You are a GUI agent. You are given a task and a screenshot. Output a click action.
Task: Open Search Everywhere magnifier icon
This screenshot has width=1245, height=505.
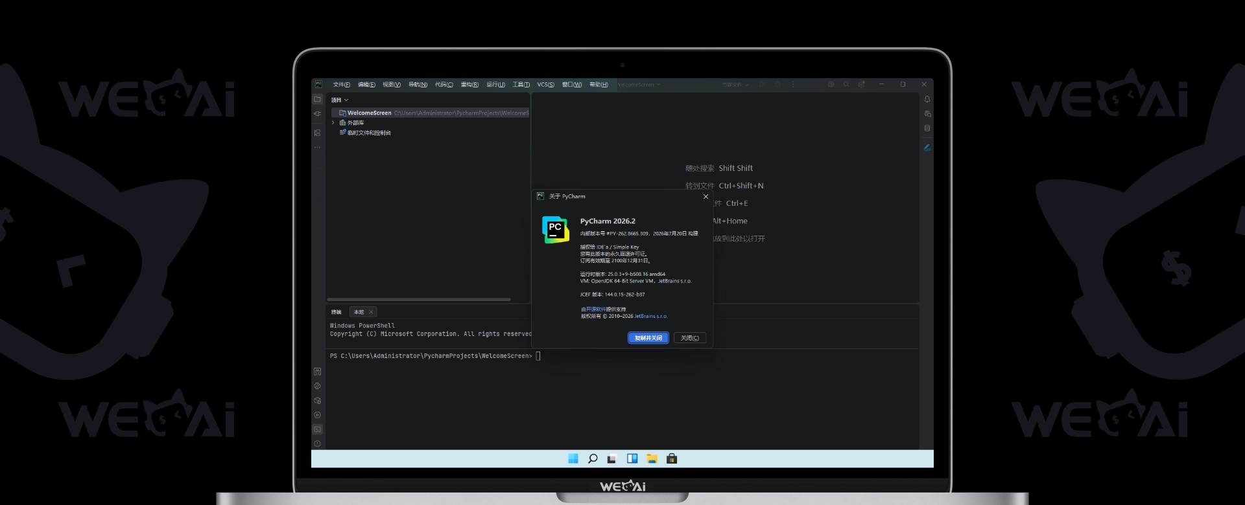click(846, 84)
